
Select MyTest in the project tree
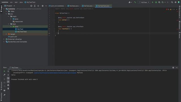25,29
